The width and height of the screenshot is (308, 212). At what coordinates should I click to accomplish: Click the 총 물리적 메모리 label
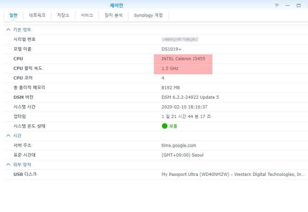29,87
